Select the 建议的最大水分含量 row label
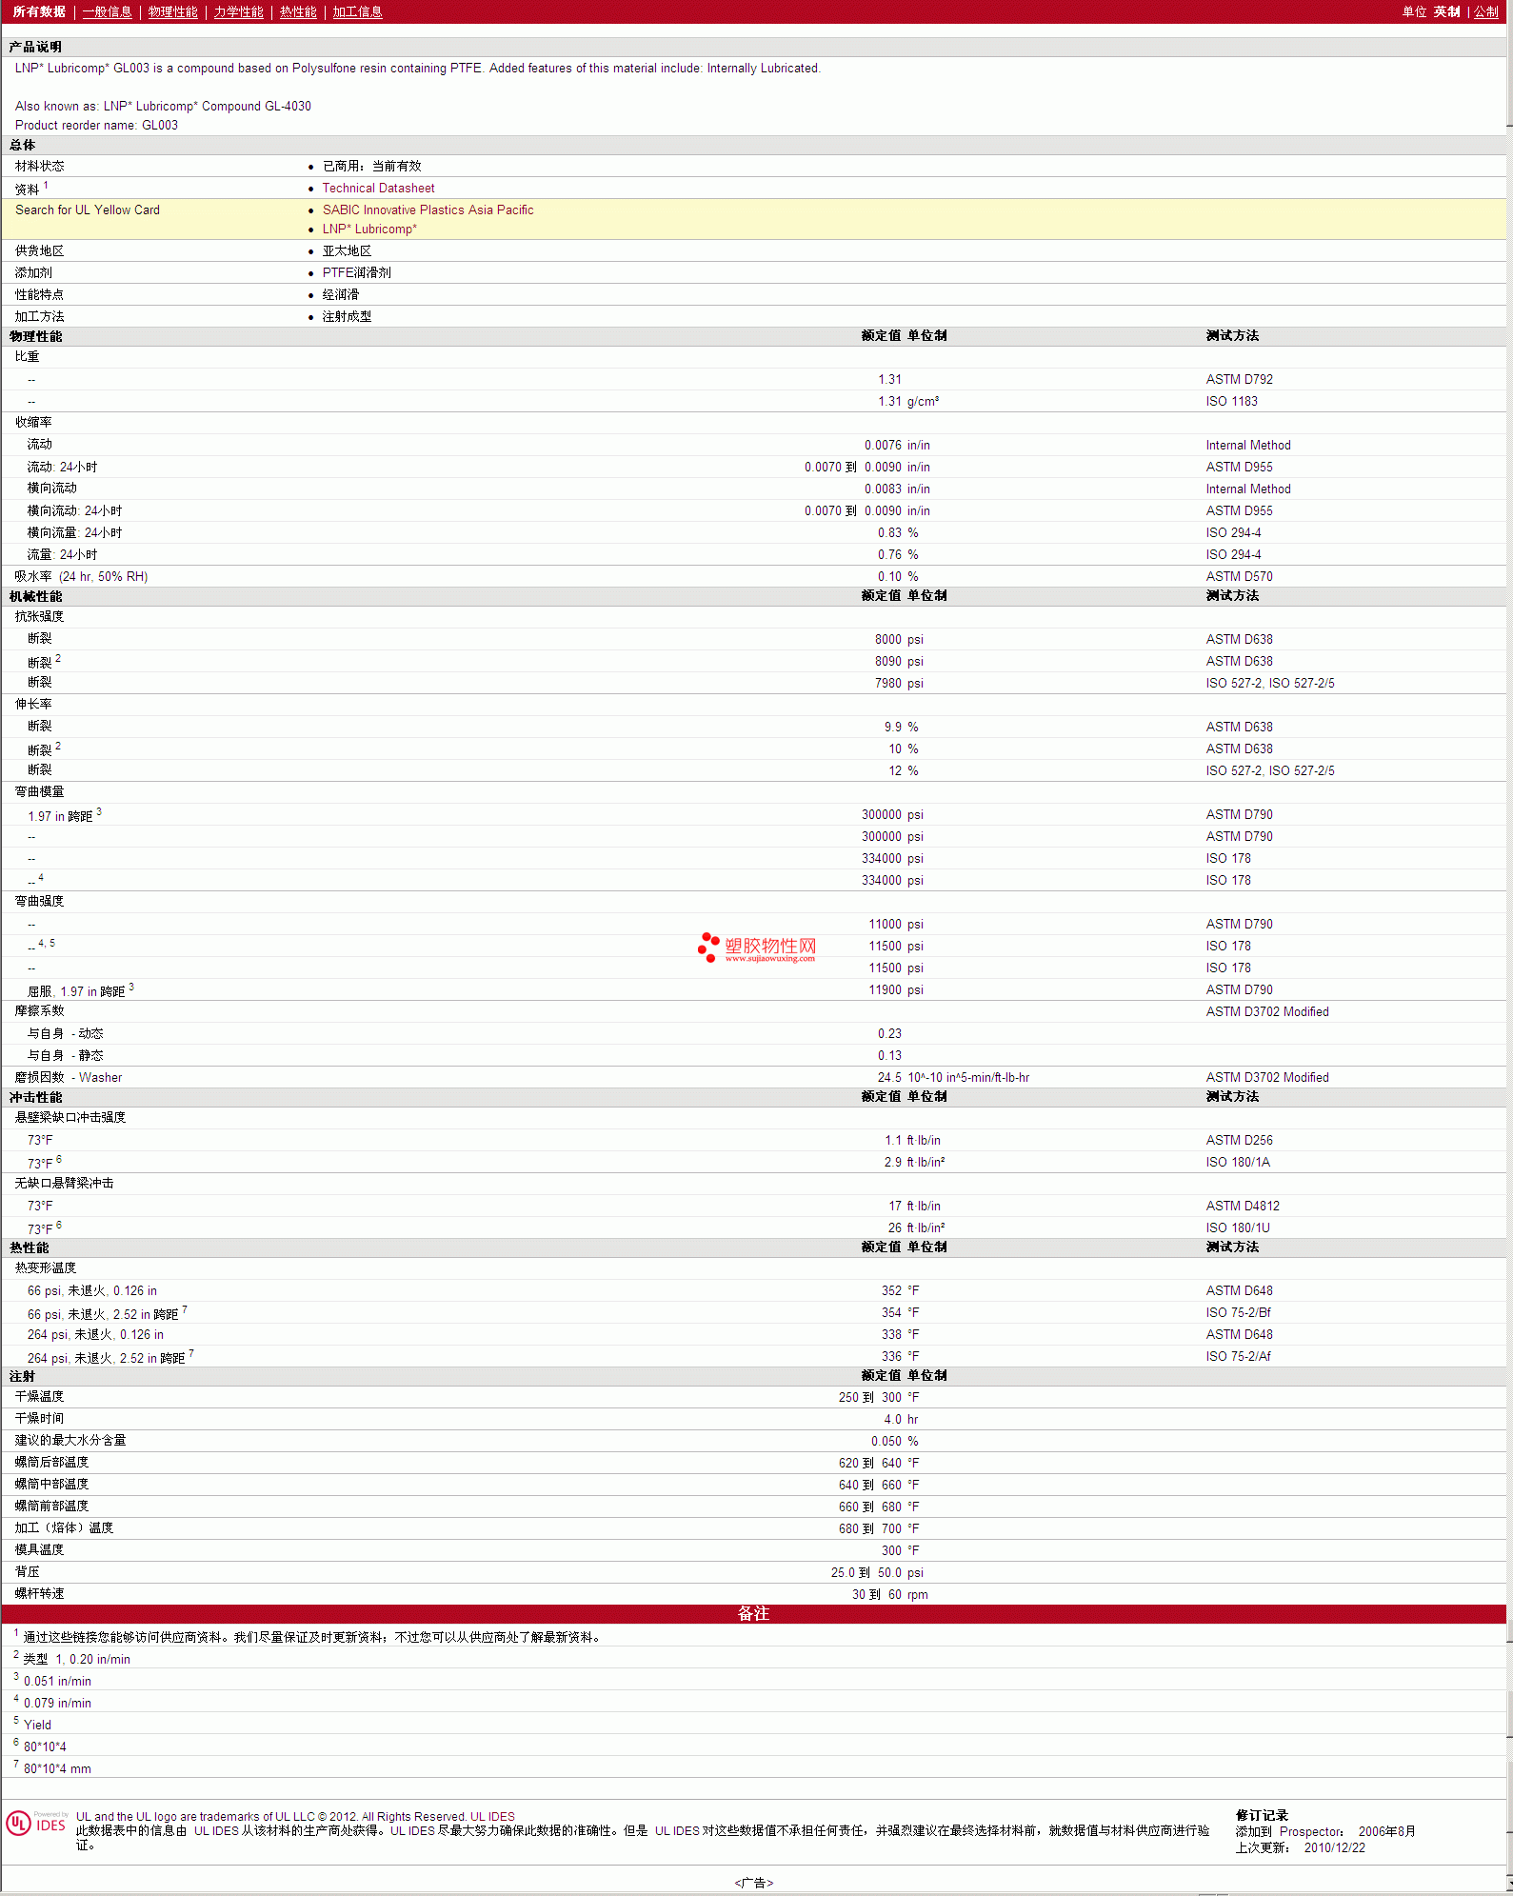Image resolution: width=1513 pixels, height=1896 pixels. pyautogui.click(x=70, y=1440)
